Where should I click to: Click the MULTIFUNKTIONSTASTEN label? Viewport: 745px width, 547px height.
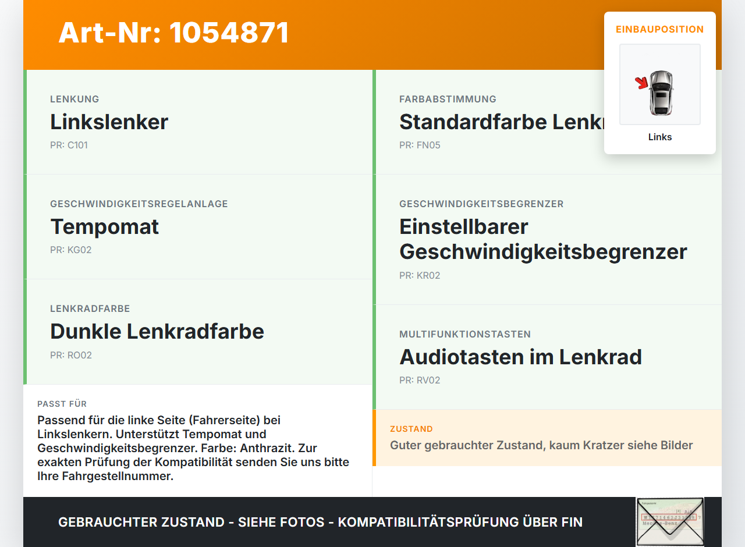point(465,334)
